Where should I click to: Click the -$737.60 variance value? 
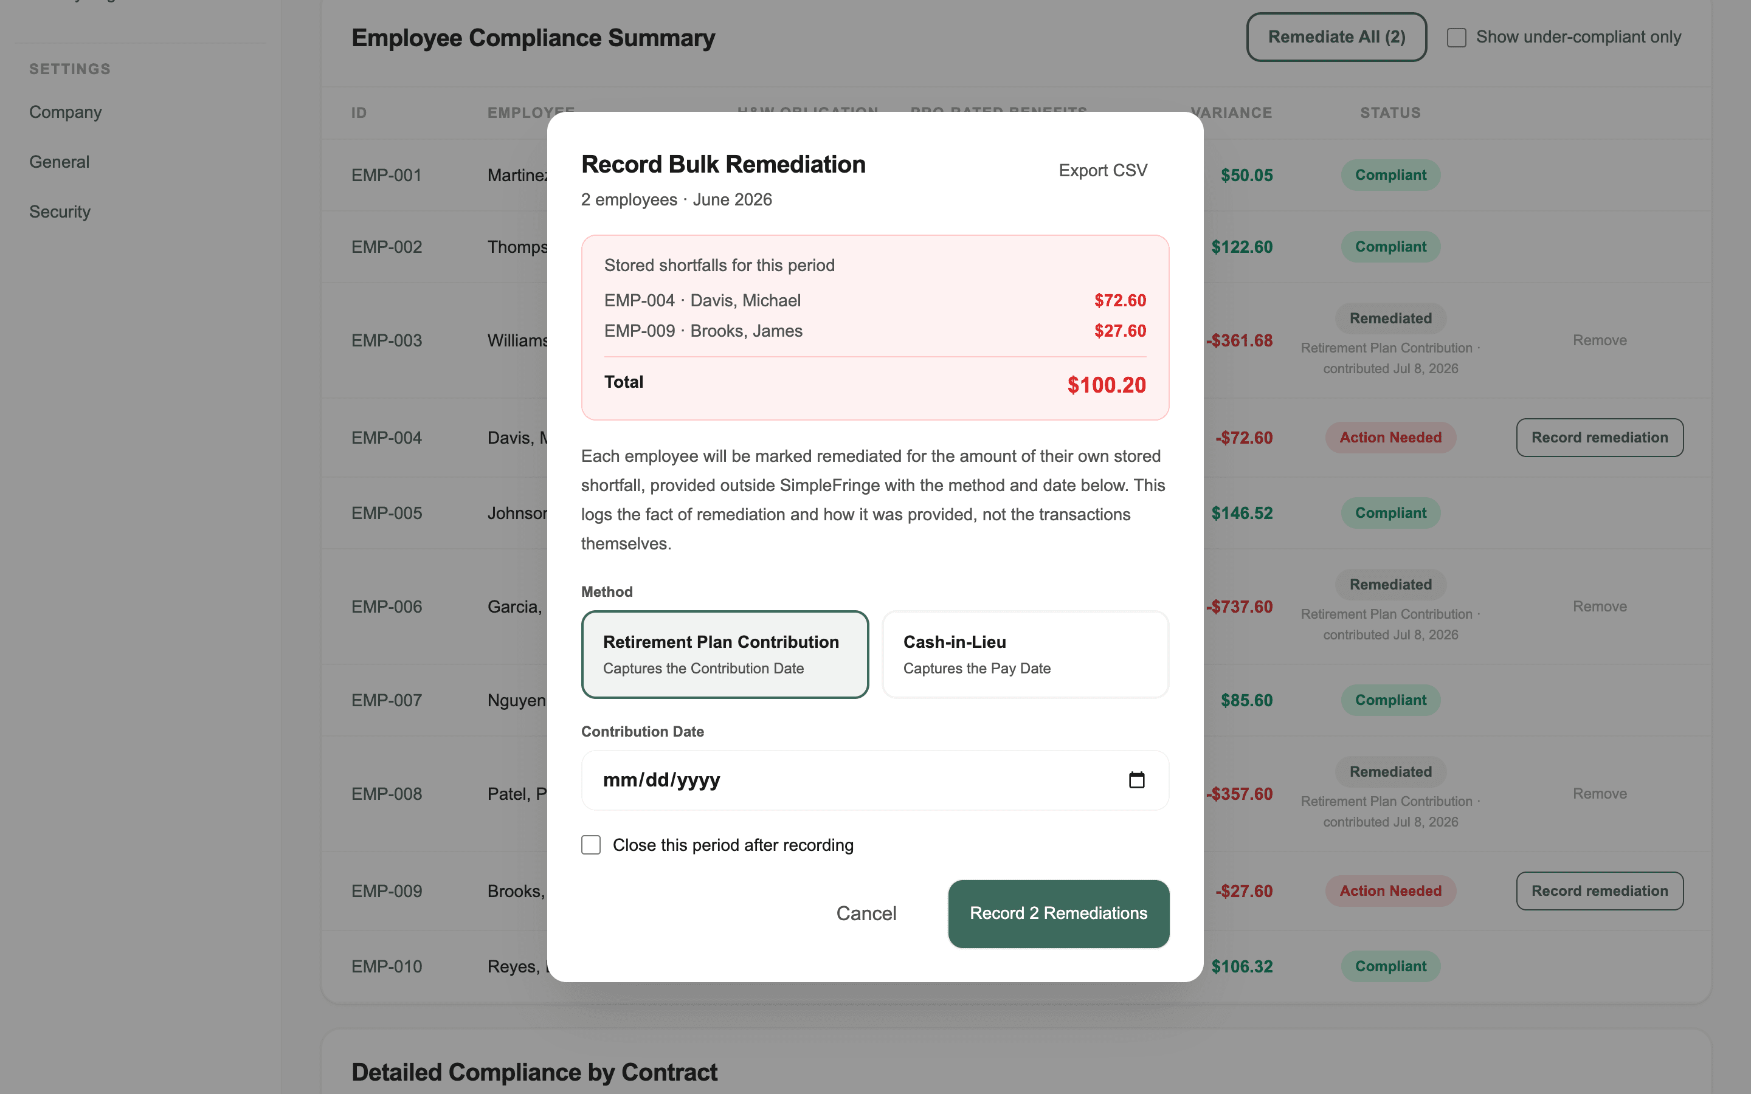click(1240, 607)
